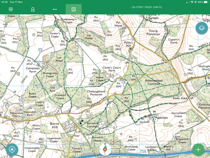Image resolution: width=210 pixels, height=158 pixels.
Task: Tap the Calvesleys Farm label
Action: click(x=33, y=70)
